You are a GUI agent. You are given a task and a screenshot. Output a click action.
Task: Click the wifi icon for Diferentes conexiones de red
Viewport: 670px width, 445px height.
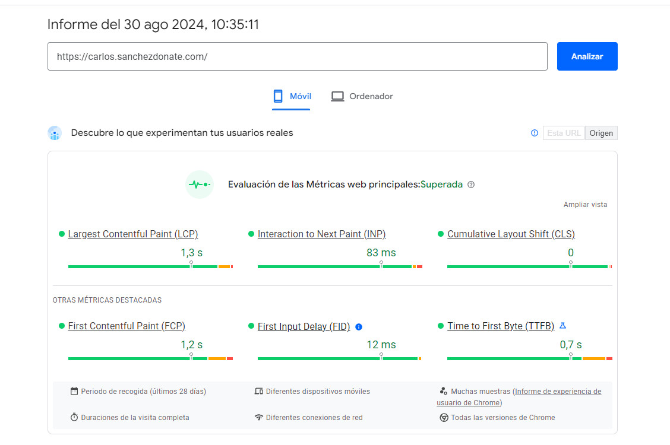(x=258, y=418)
